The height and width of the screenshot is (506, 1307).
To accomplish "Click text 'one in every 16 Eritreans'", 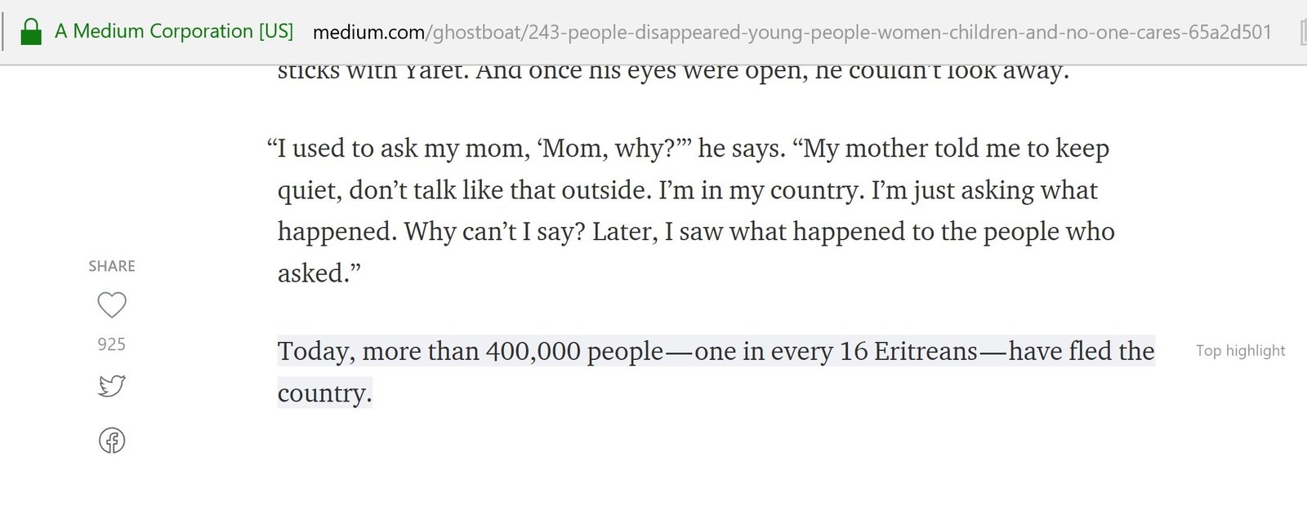I will pos(836,351).
